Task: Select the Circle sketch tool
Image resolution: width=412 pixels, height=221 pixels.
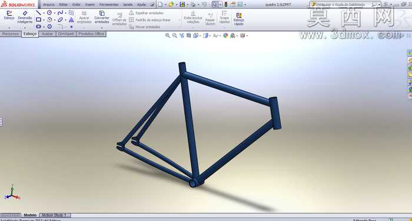Action: (x=49, y=13)
